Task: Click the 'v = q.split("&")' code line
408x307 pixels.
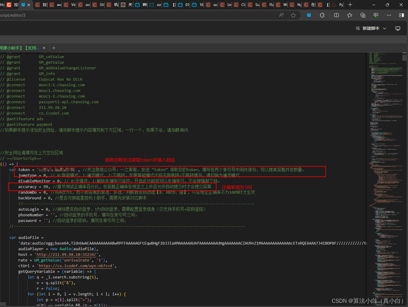Action: tap(56, 283)
